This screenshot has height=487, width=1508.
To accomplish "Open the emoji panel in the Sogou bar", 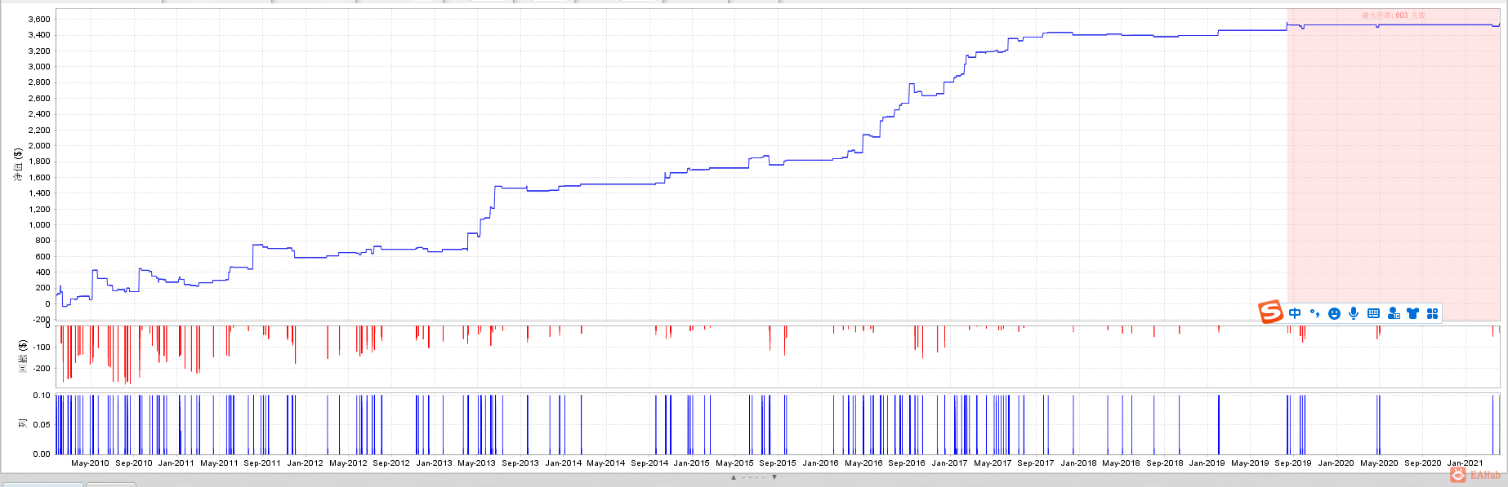I will (1334, 313).
